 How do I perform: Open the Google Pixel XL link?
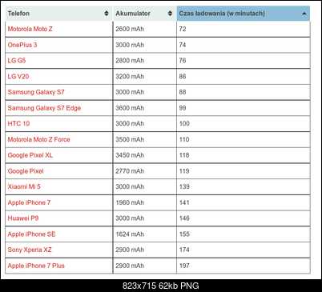30,155
